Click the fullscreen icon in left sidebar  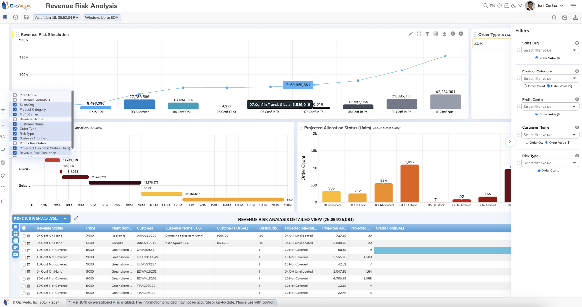click(x=3, y=188)
